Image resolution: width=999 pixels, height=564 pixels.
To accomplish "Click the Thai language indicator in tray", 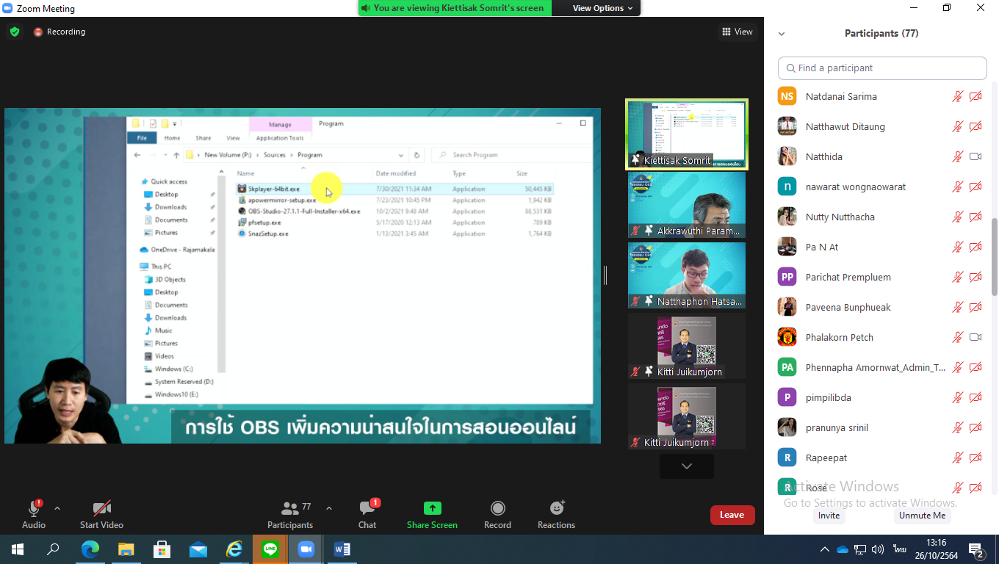I will point(899,549).
